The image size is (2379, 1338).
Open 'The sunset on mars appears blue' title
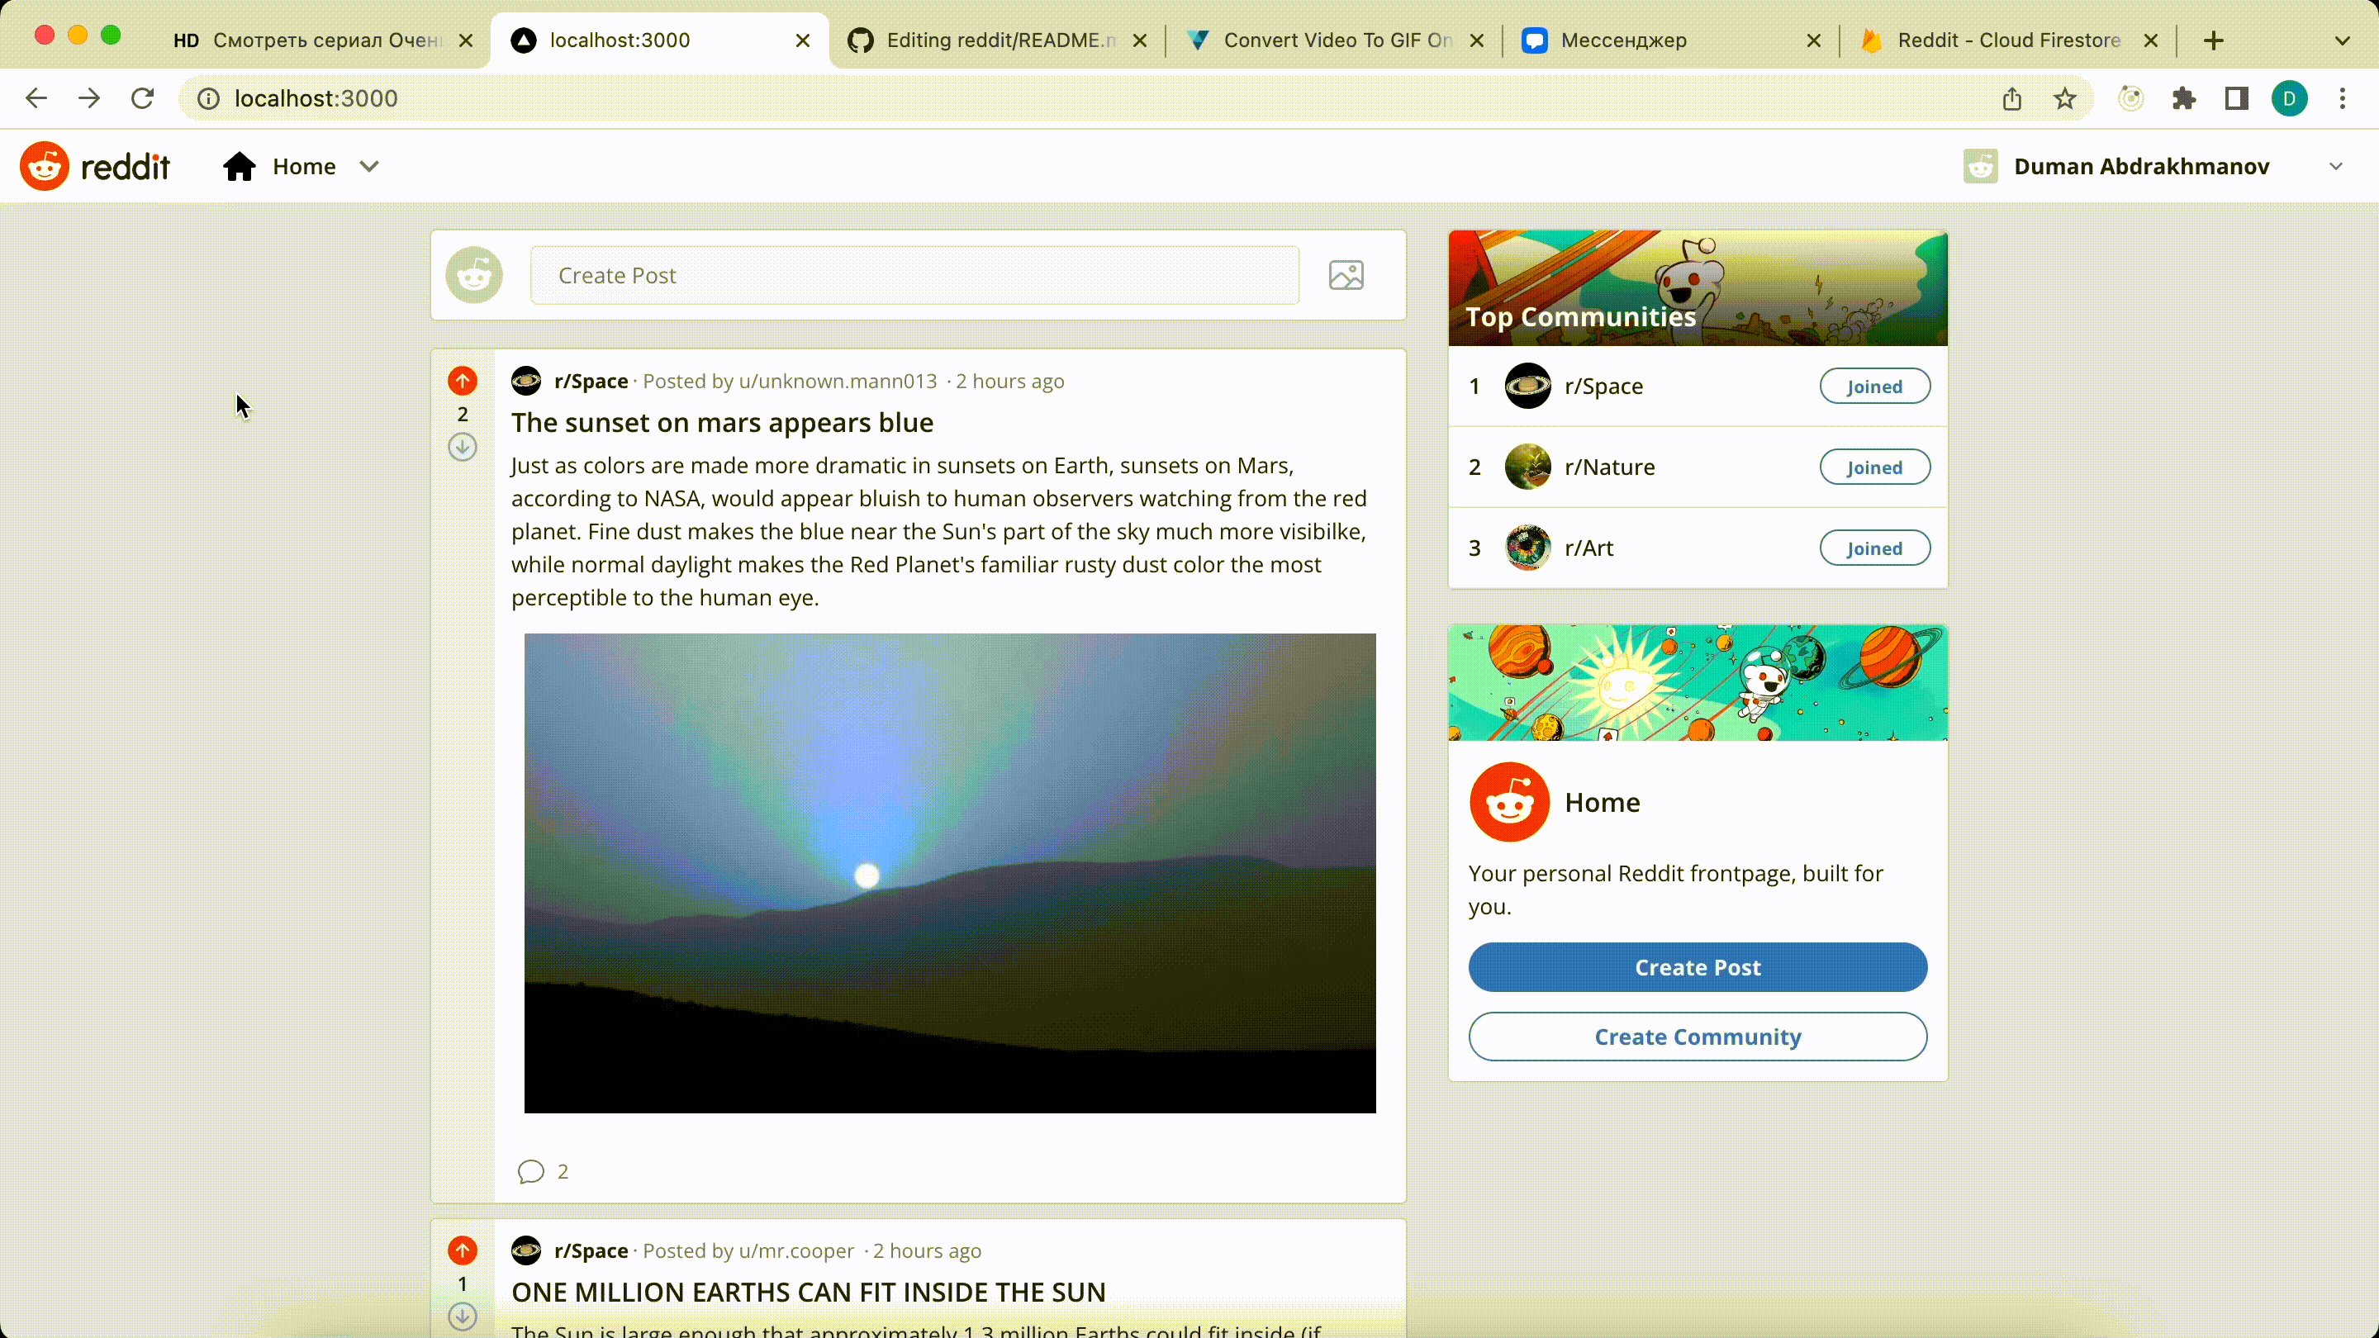tap(722, 422)
